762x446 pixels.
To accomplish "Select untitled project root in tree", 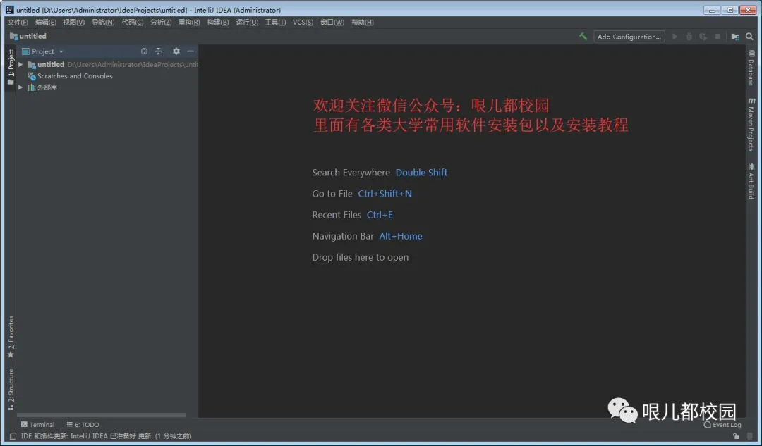I will click(x=51, y=64).
